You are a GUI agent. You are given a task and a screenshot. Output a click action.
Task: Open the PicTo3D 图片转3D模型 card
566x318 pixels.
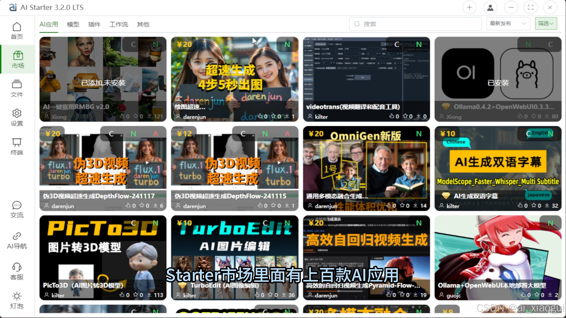pyautogui.click(x=103, y=258)
